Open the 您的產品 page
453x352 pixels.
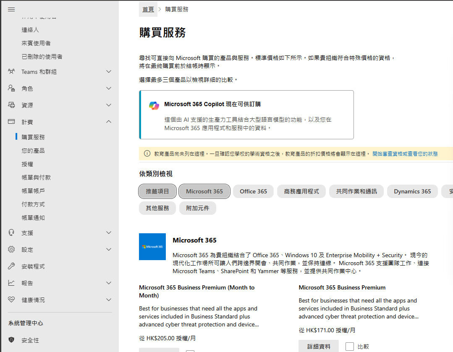click(33, 151)
